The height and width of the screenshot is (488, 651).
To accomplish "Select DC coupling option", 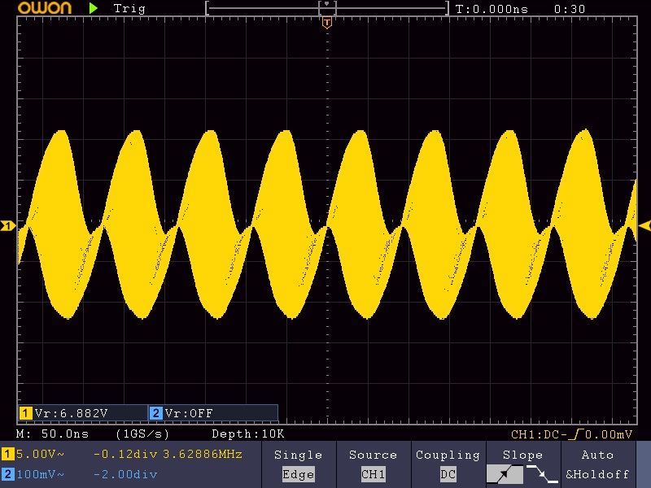I will click(448, 474).
